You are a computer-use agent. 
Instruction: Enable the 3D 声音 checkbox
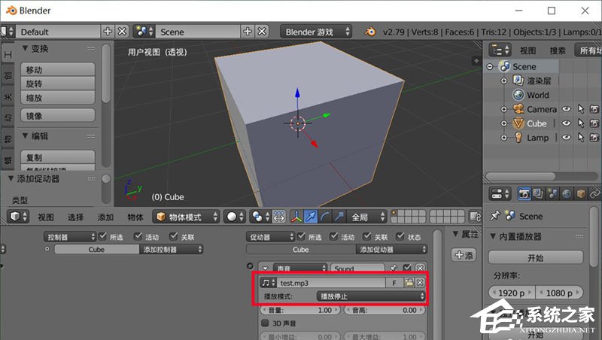pyautogui.click(x=265, y=323)
